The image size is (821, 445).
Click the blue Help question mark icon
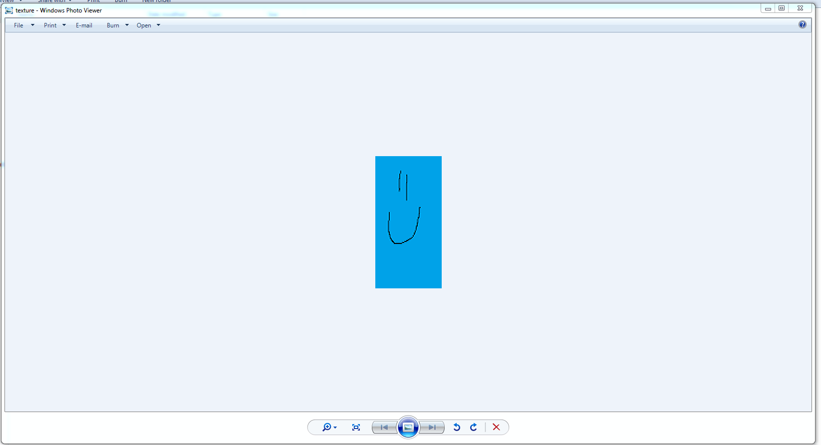803,24
